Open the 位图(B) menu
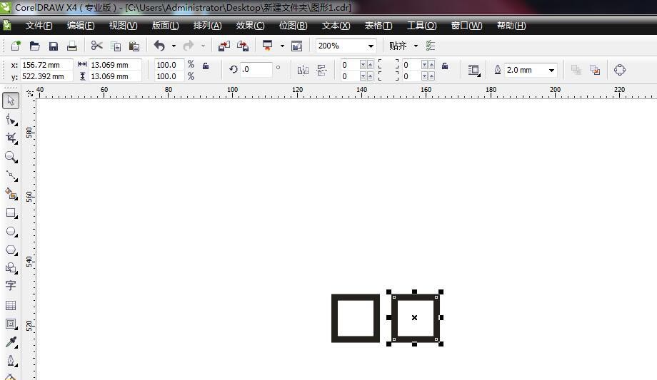 (x=294, y=26)
